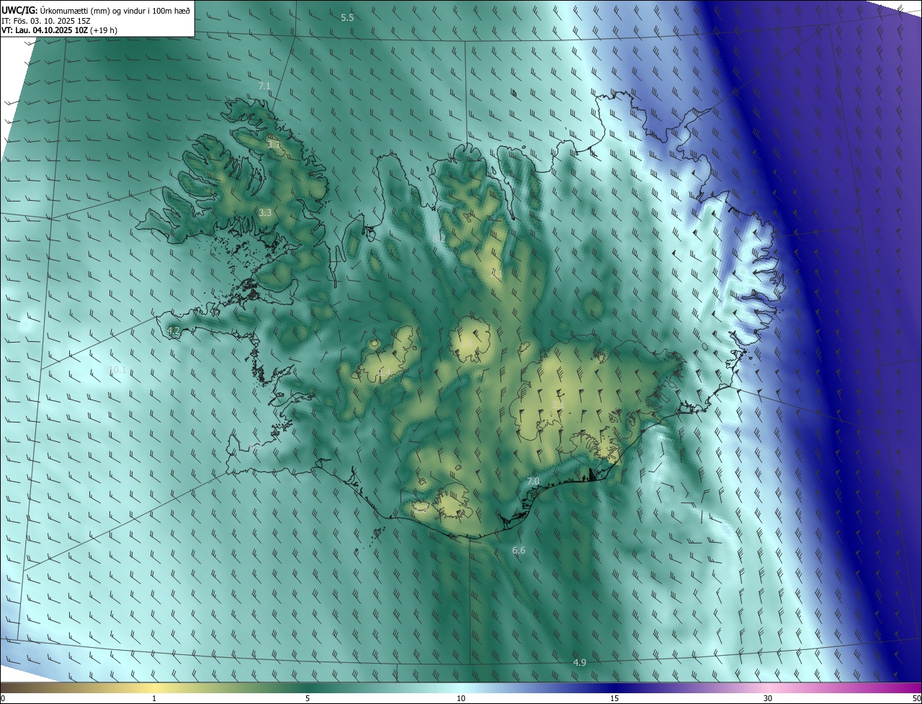Select the 10 tick on the color scale
This screenshot has height=704, width=922.
461,698
